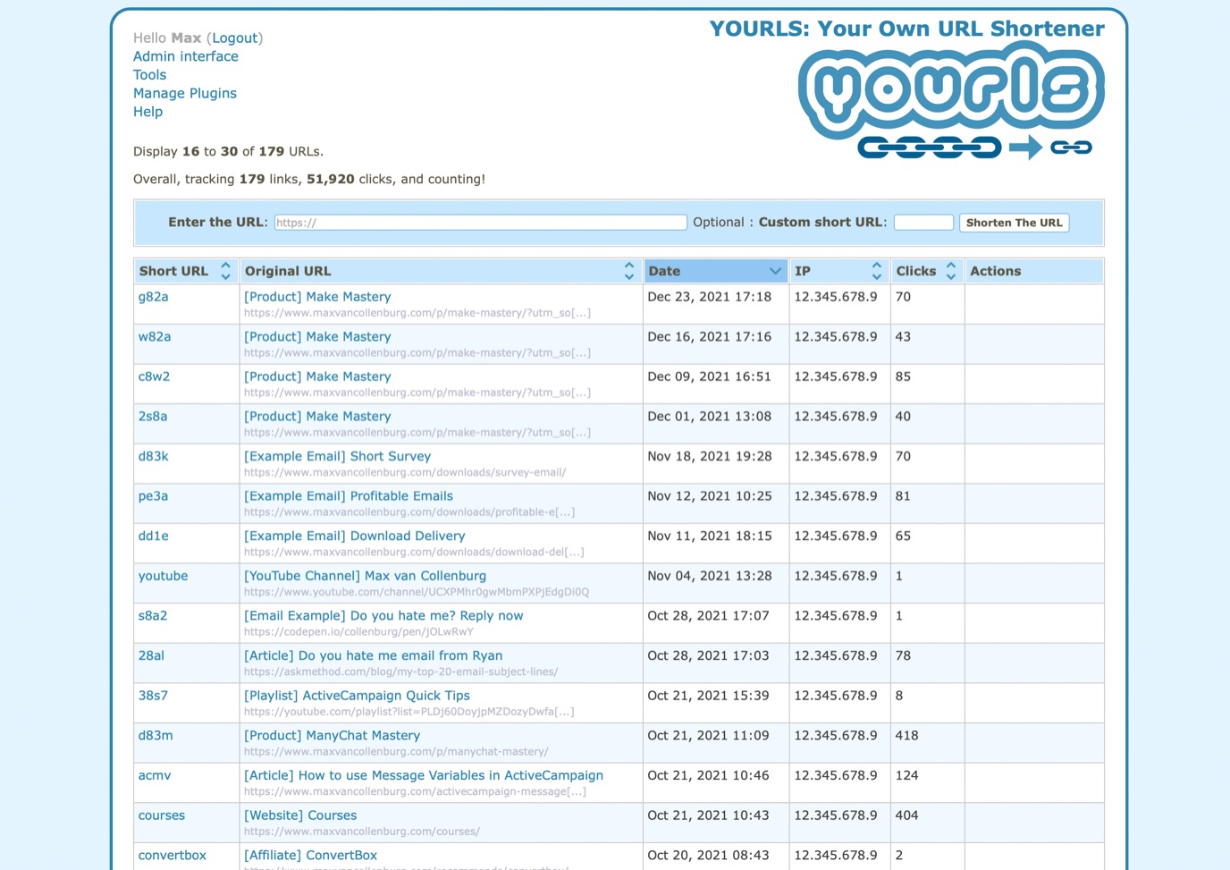1230x870 pixels.
Task: Open short URL 2s8a
Action: (153, 417)
